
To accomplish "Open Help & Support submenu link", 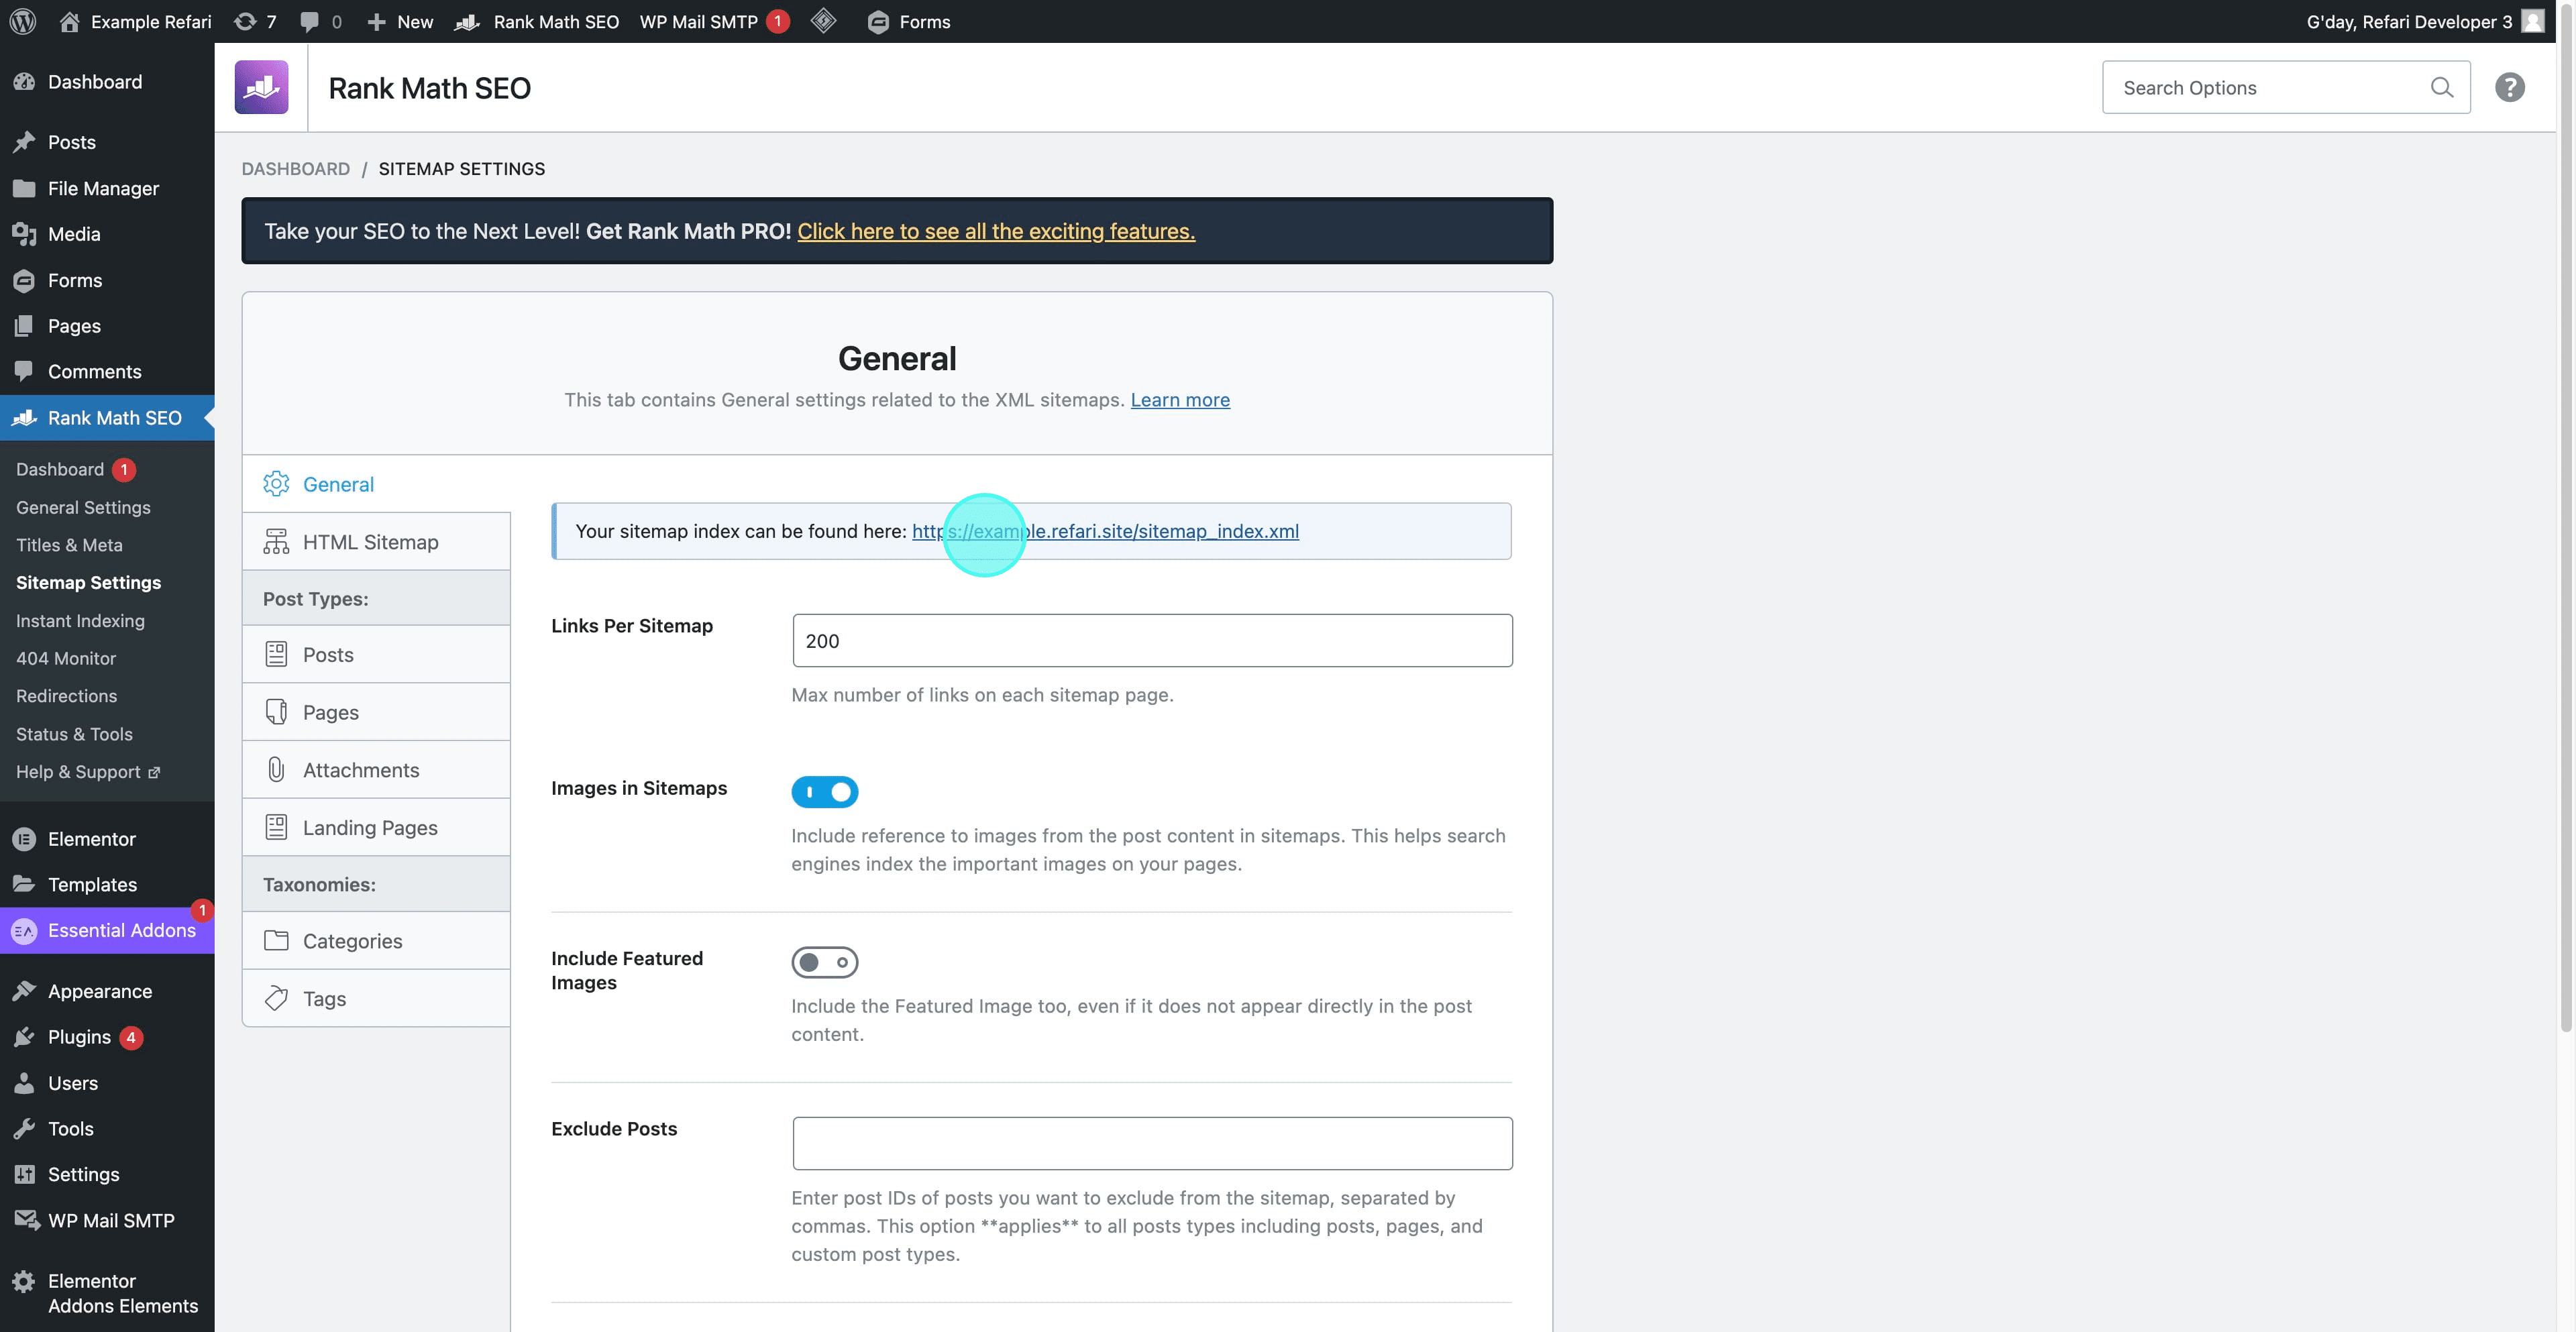I will pyautogui.click(x=88, y=772).
